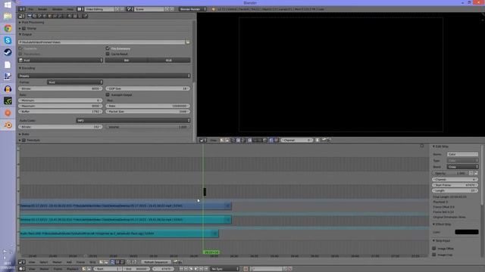
Task: Open Steam from the taskbar
Action: pos(8,52)
